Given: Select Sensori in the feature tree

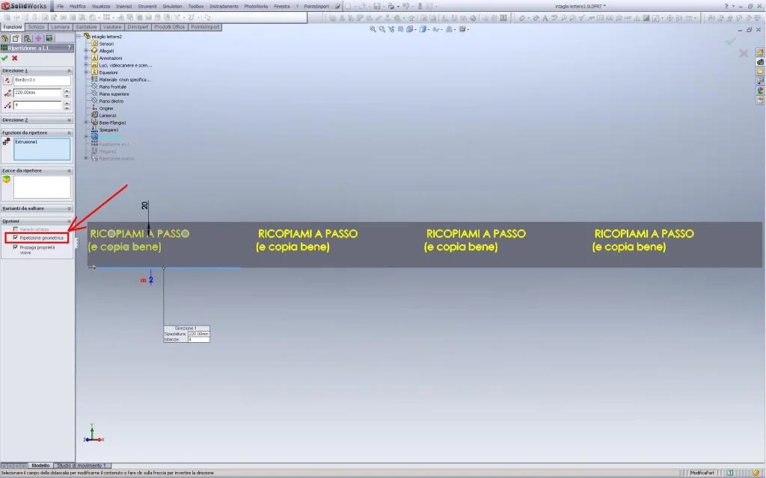Looking at the screenshot, I should (x=106, y=43).
